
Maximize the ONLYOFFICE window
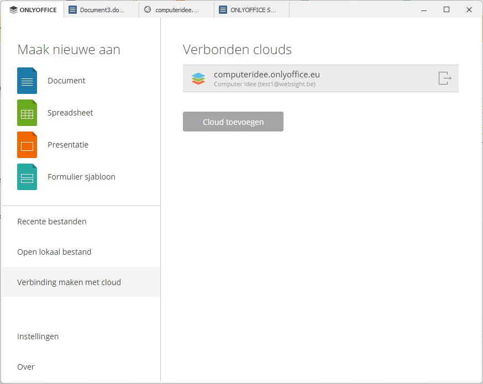click(x=447, y=9)
